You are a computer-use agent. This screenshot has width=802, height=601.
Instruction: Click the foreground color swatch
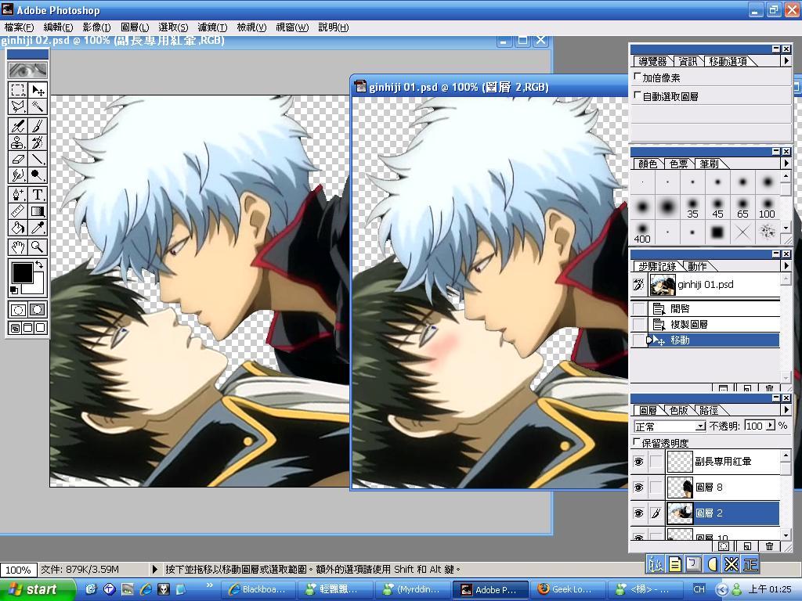(x=22, y=273)
